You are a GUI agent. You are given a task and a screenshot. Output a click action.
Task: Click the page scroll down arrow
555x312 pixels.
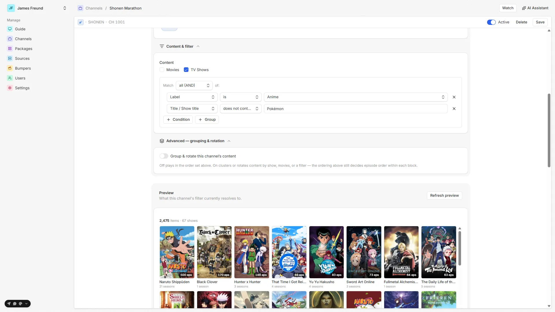[x=549, y=306]
